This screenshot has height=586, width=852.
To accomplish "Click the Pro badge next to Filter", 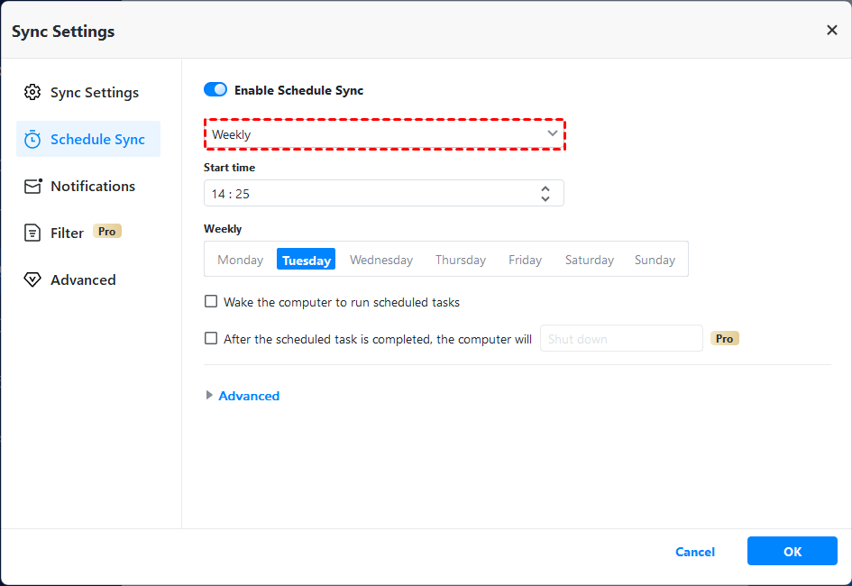I will (107, 232).
